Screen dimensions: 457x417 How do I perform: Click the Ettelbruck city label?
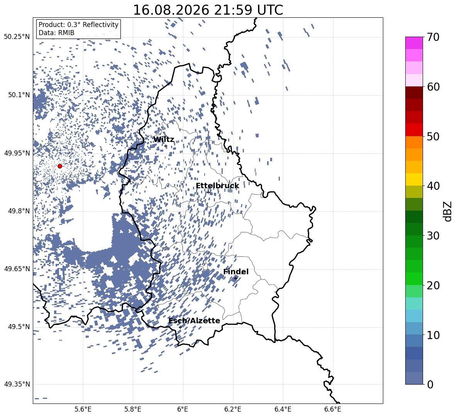(x=217, y=186)
